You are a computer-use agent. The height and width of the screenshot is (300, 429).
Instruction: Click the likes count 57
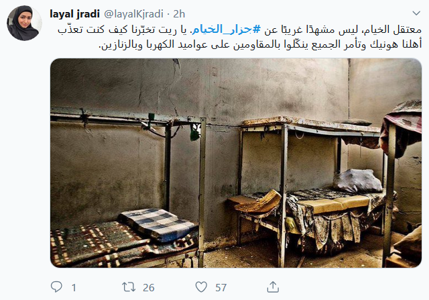click(221, 287)
